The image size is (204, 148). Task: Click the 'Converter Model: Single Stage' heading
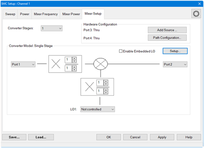(31, 46)
